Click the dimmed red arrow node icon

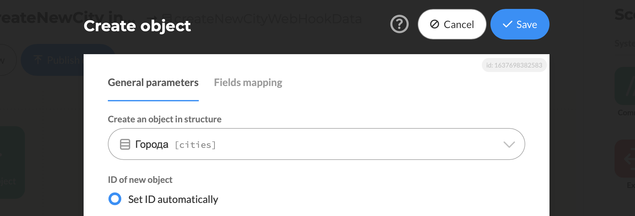625,159
